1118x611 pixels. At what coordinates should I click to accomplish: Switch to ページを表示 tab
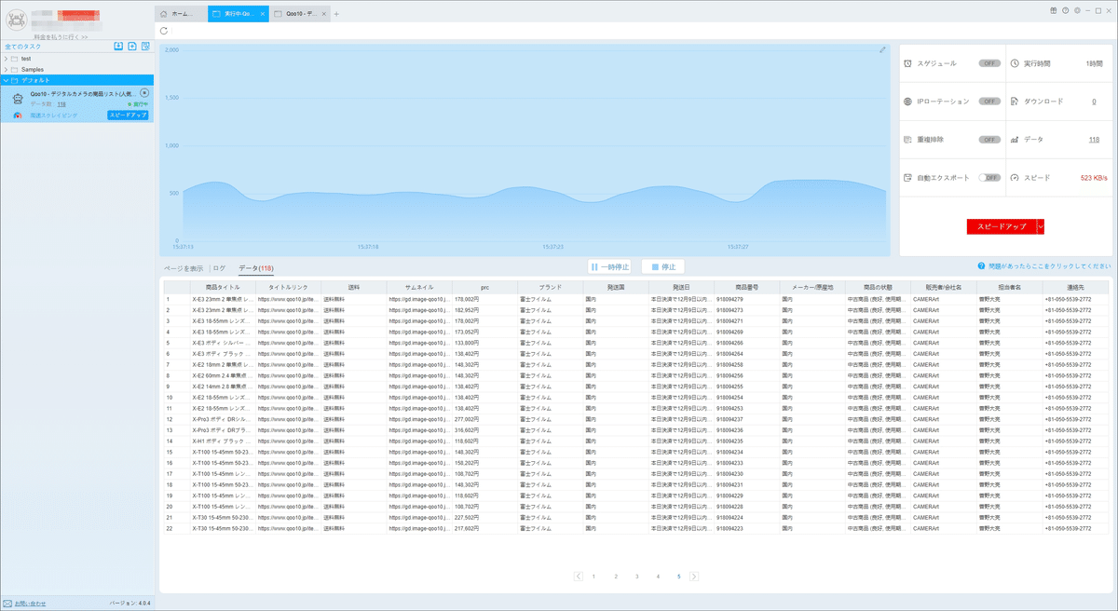pos(184,268)
